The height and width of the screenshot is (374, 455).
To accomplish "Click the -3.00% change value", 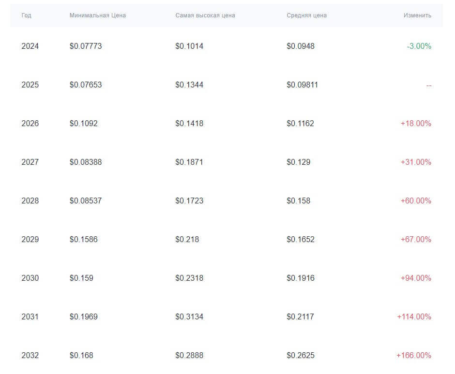I will click(419, 46).
